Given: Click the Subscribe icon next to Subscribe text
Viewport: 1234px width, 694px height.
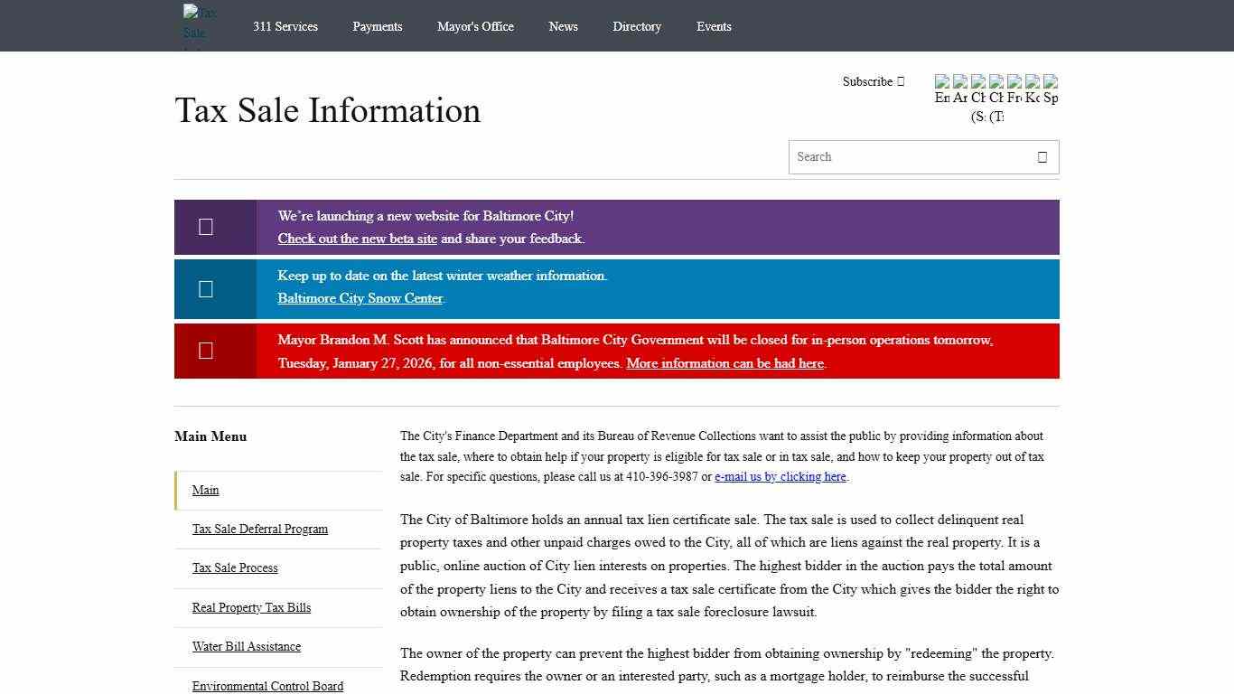Looking at the screenshot, I should tap(900, 81).
